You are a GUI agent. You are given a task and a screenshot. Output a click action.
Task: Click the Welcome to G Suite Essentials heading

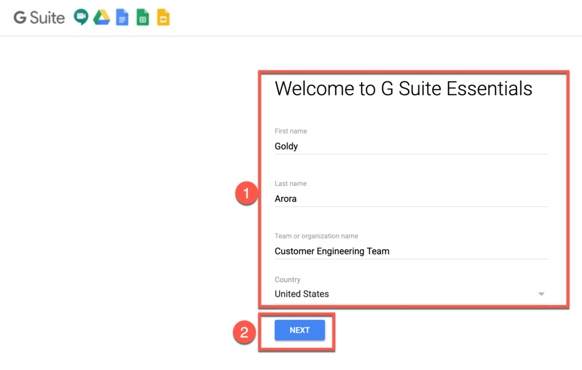coord(403,89)
